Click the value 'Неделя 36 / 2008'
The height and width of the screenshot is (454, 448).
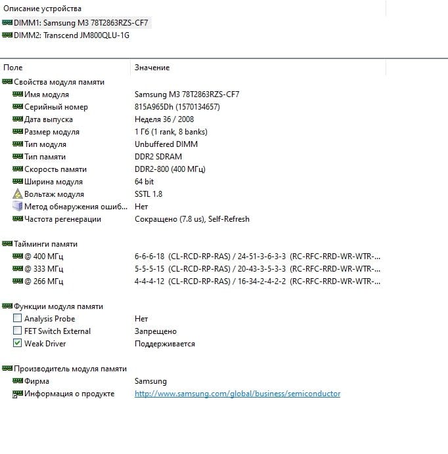164,119
